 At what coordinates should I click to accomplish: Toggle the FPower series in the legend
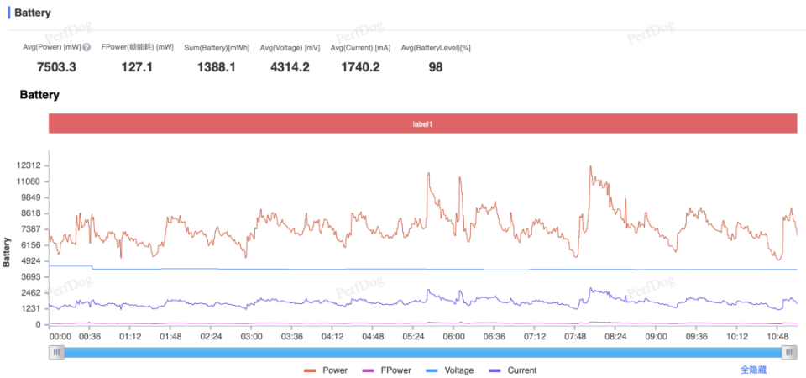(x=386, y=370)
